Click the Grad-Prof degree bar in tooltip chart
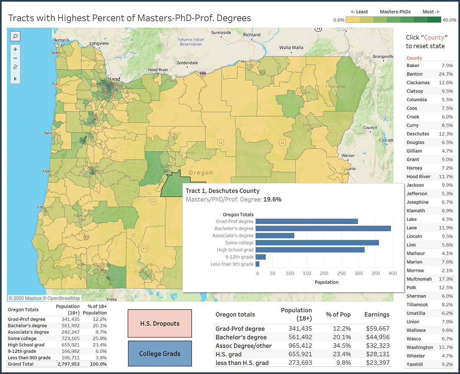Image resolution: width=460 pixels, height=374 pixels. 307,221
